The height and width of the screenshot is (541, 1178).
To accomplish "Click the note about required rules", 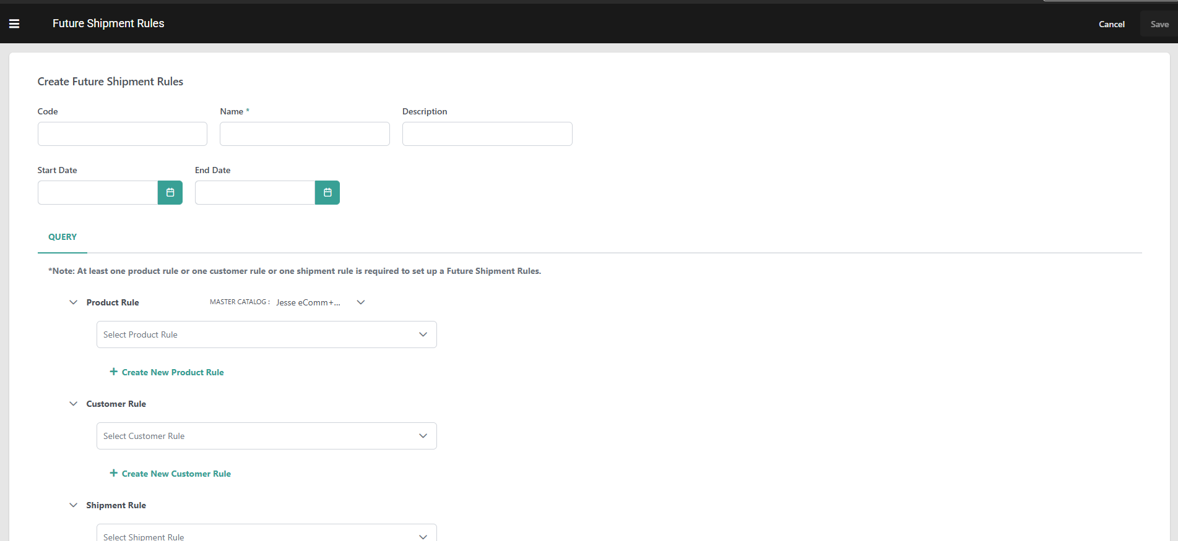I will point(295,271).
